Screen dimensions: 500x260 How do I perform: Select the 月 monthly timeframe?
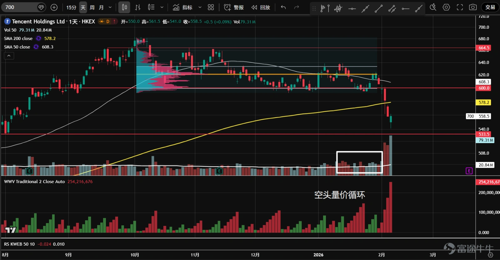click(x=101, y=7)
